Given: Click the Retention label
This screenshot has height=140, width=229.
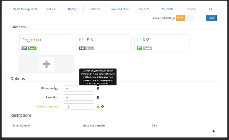Looking at the screenshot, I should pos(52,97).
